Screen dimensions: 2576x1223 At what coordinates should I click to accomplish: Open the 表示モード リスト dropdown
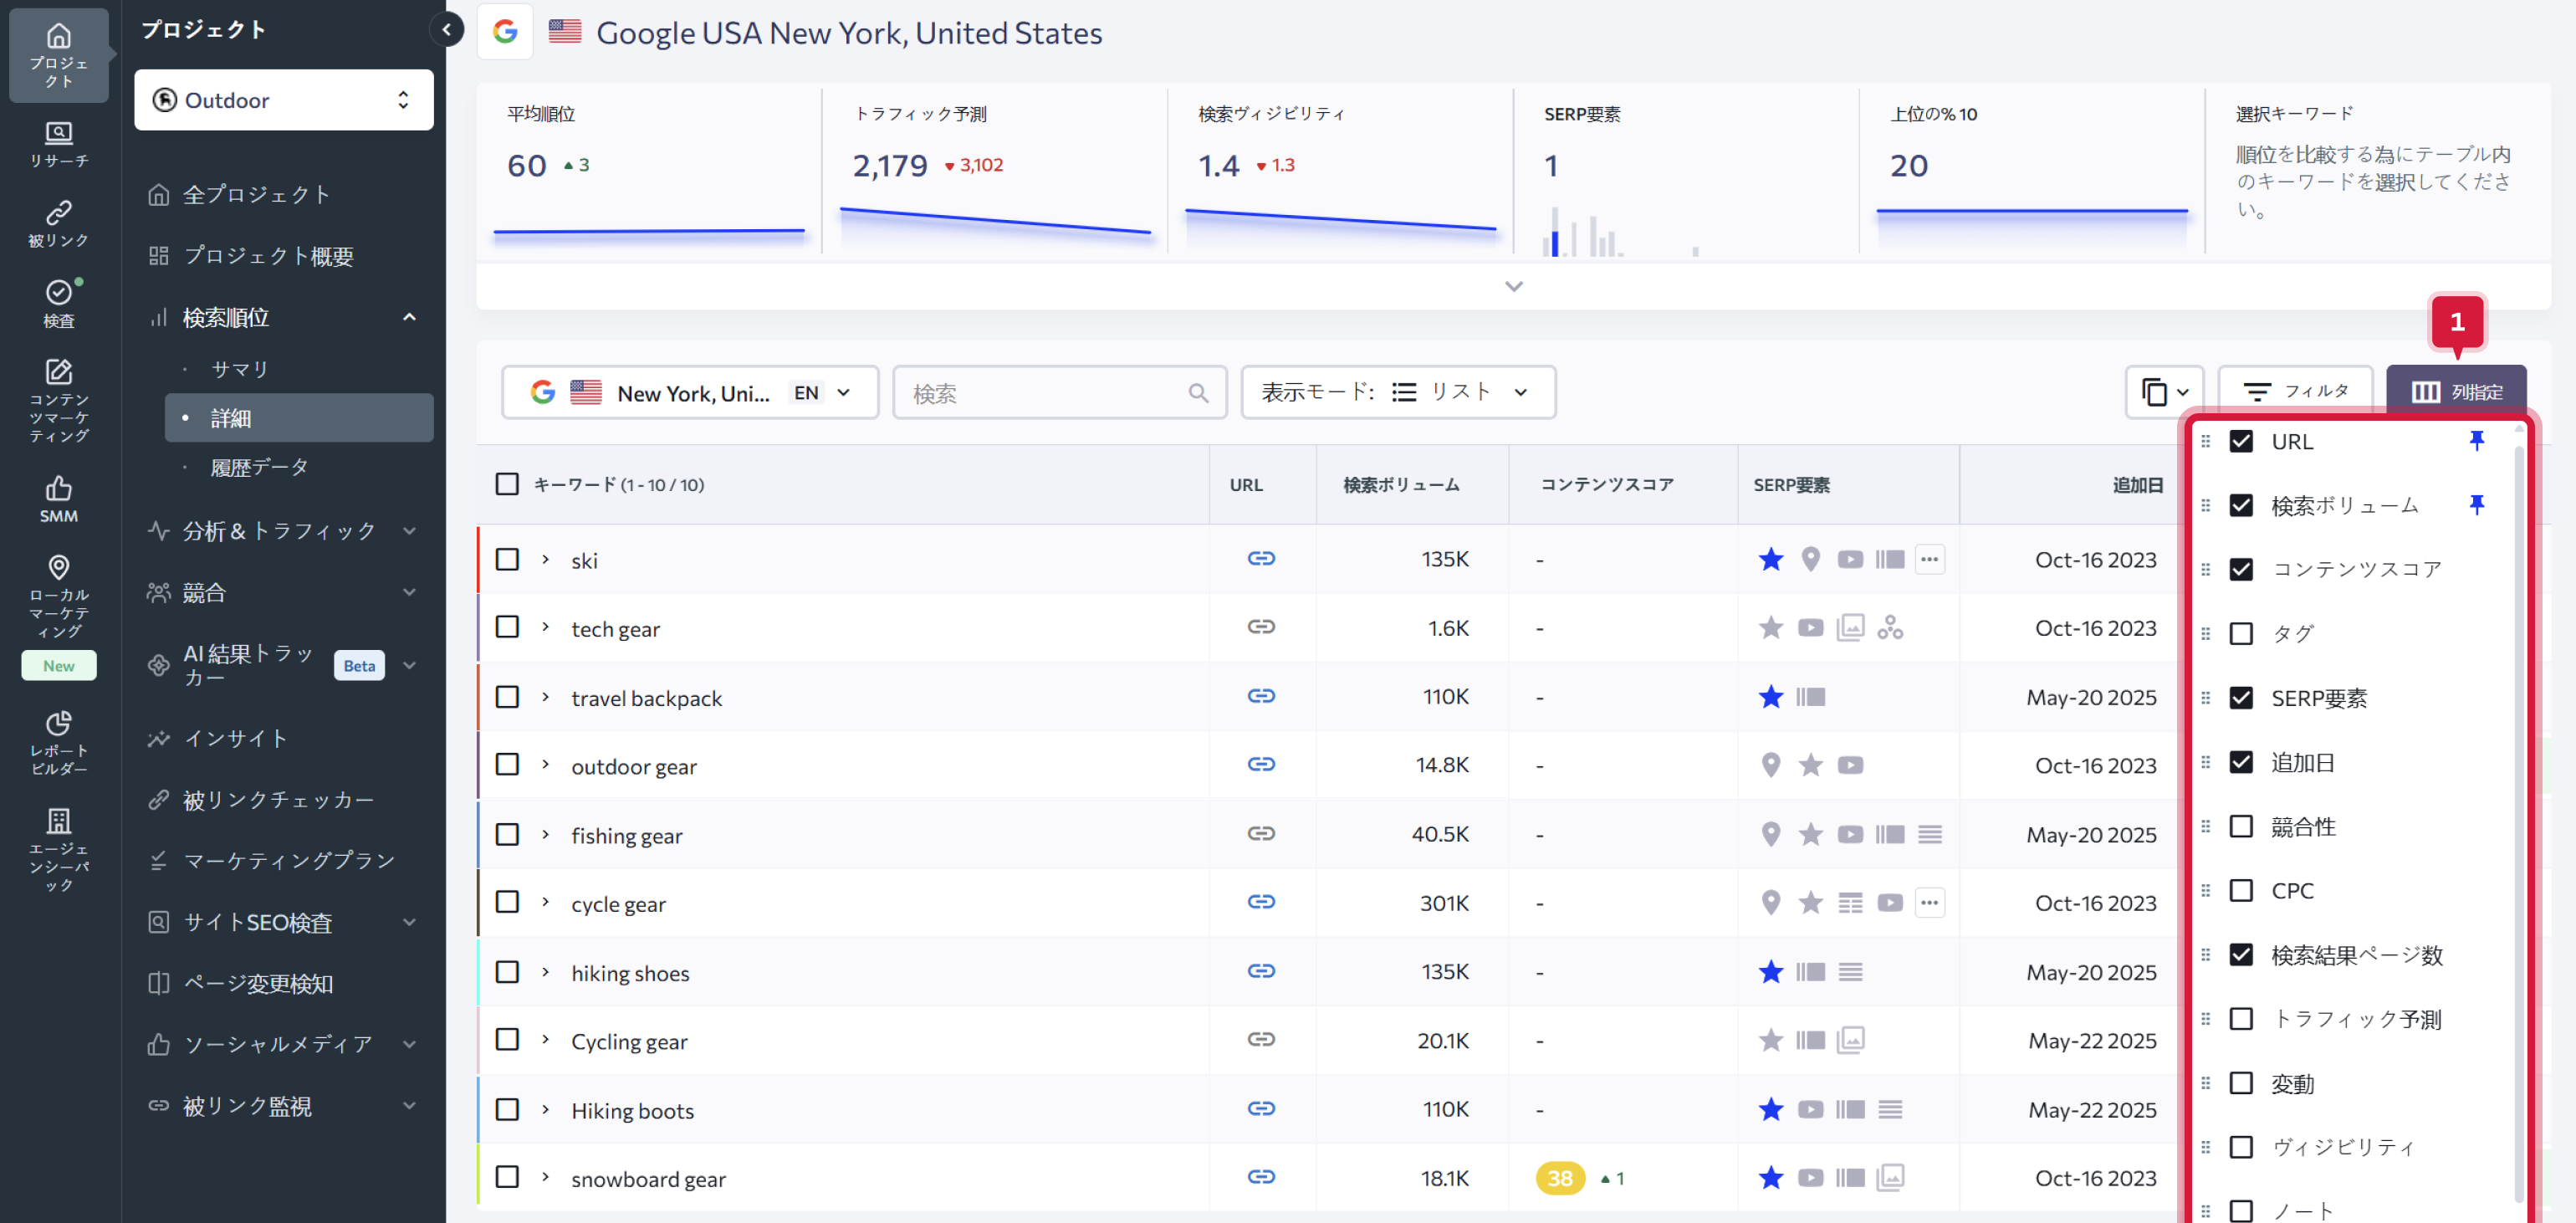[1398, 393]
